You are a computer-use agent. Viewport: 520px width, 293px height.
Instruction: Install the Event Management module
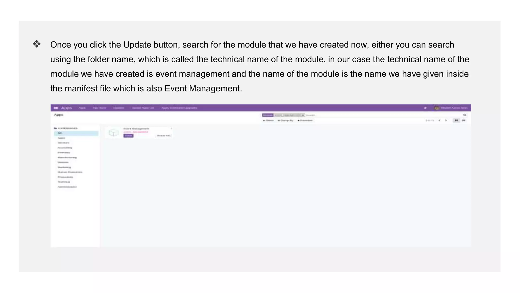[x=128, y=136]
